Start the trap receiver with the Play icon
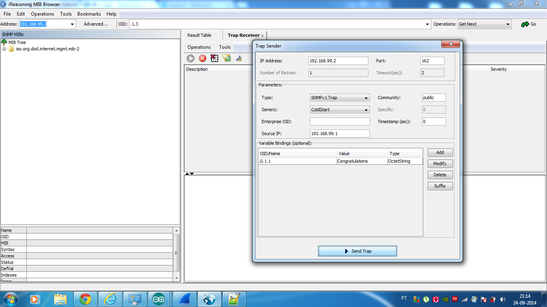Screen dimensions: 547x307 click(190, 58)
